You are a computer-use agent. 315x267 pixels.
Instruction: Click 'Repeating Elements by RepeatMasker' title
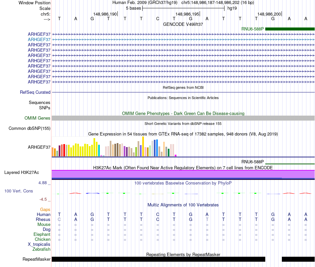pos(183,254)
